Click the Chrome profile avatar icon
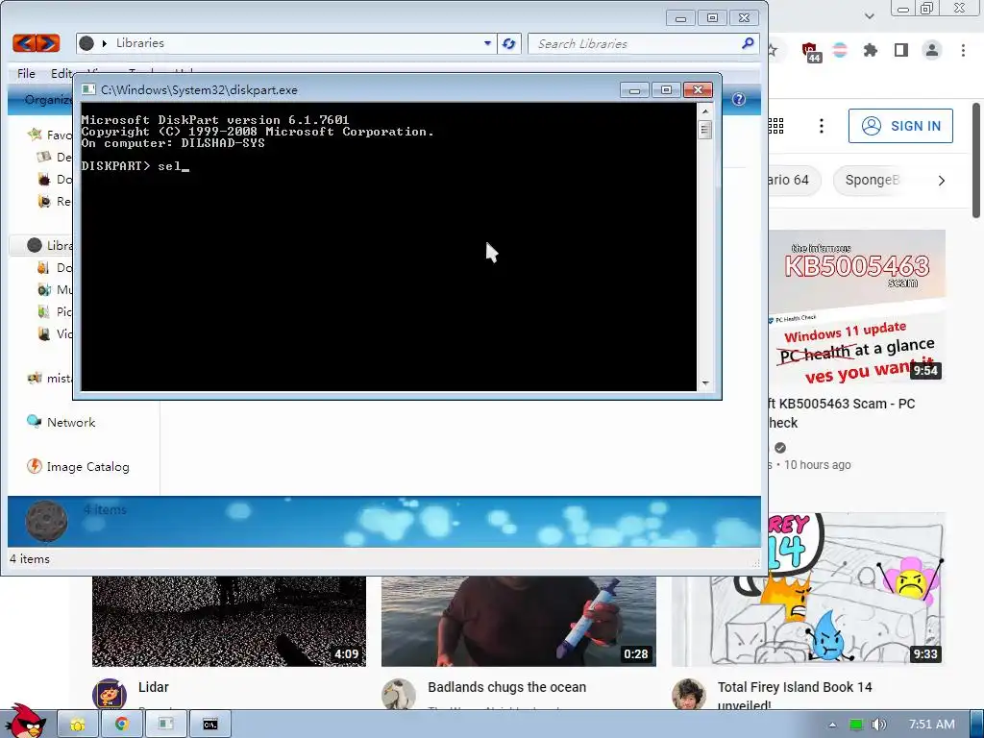 coord(932,50)
